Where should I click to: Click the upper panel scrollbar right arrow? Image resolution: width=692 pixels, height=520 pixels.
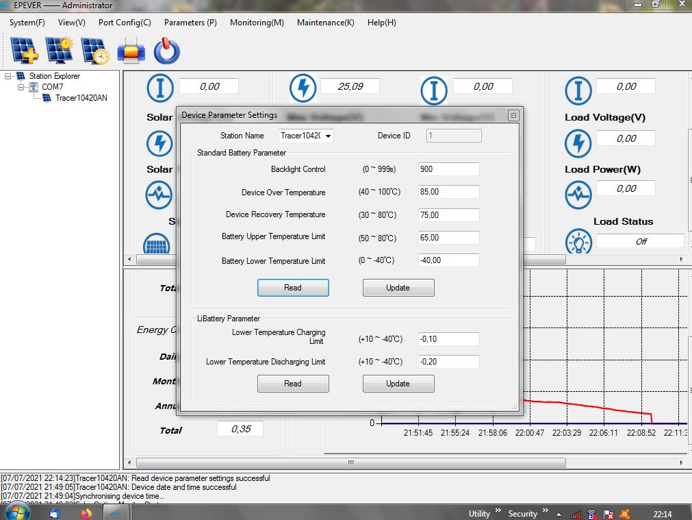(682, 260)
